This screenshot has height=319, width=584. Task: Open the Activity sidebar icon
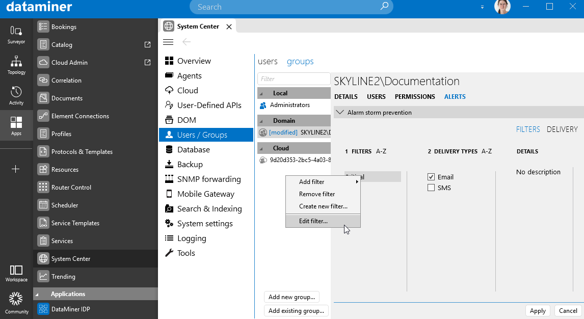click(x=16, y=95)
